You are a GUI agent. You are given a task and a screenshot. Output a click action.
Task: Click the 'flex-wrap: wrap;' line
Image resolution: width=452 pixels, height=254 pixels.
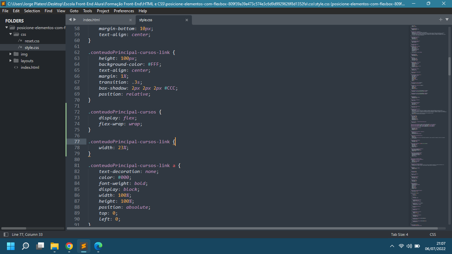[120, 124]
